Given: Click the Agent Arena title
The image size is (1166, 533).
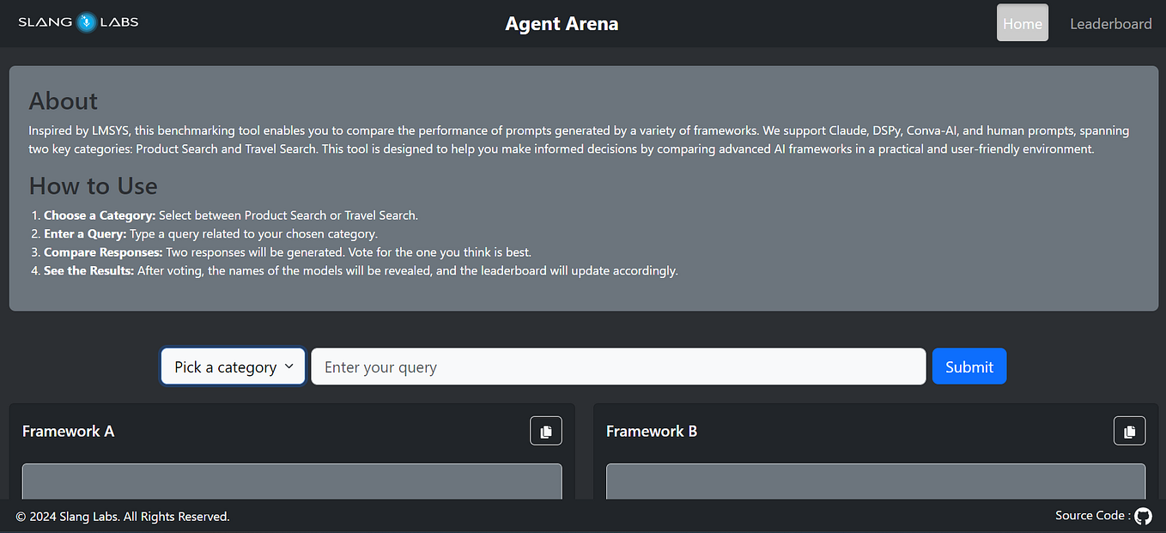Looking at the screenshot, I should (562, 23).
